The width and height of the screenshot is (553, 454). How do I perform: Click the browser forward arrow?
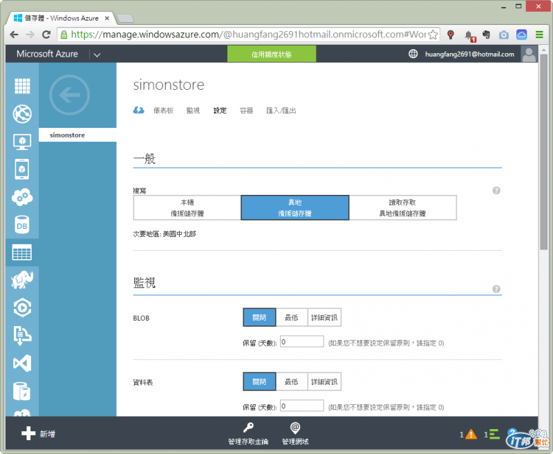tap(30, 35)
